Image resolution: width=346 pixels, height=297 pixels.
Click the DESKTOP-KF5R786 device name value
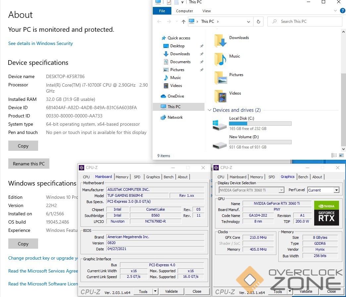coord(65,76)
